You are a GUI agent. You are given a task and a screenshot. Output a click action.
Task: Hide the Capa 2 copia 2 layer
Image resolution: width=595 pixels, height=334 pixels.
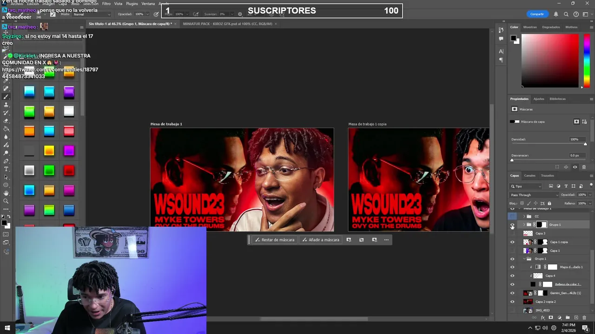click(x=512, y=302)
